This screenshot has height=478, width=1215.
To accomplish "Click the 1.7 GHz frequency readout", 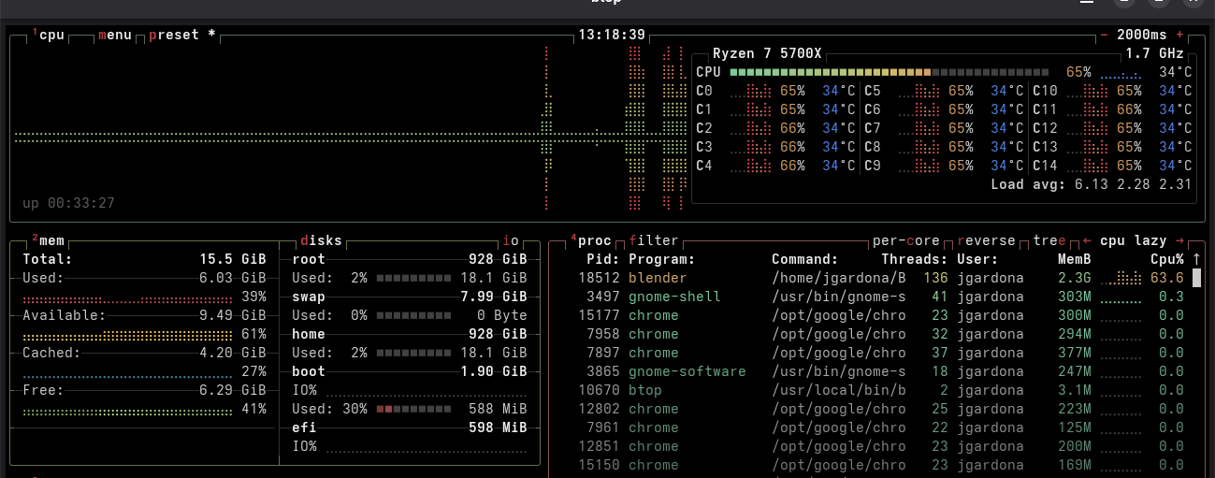I will [1154, 53].
